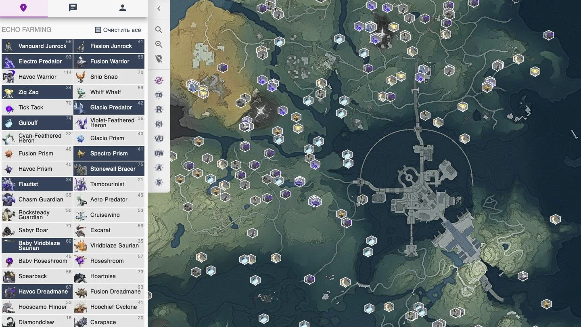The height and width of the screenshot is (327, 581).
Task: Click the purple compass toolbar icon
Action: [x=159, y=80]
